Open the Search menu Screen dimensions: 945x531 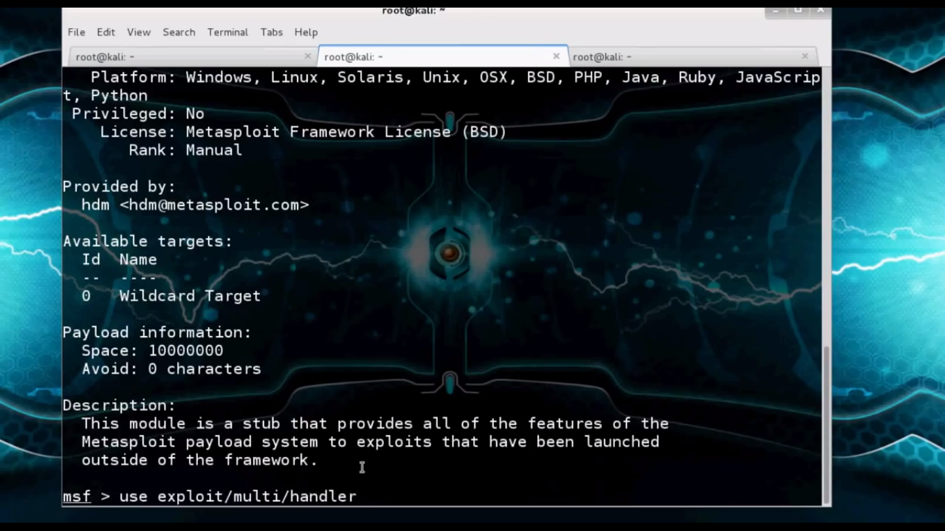[178, 32]
